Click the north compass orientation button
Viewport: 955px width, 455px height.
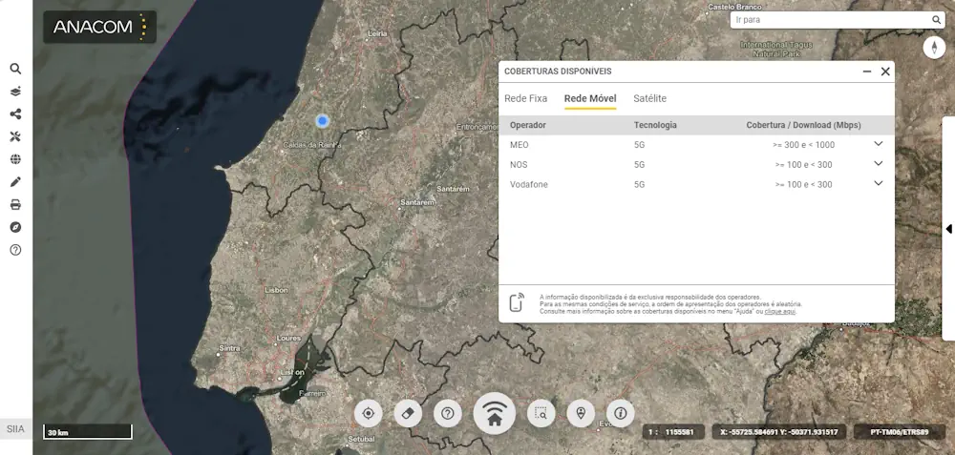click(x=934, y=48)
